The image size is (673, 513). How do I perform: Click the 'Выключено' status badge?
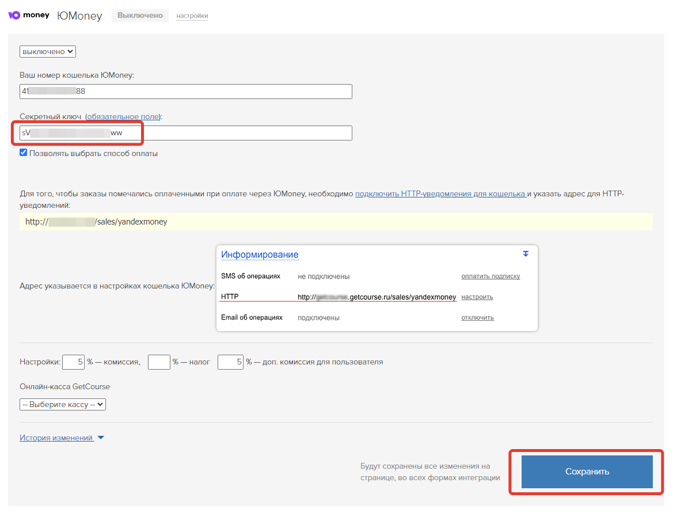(140, 16)
